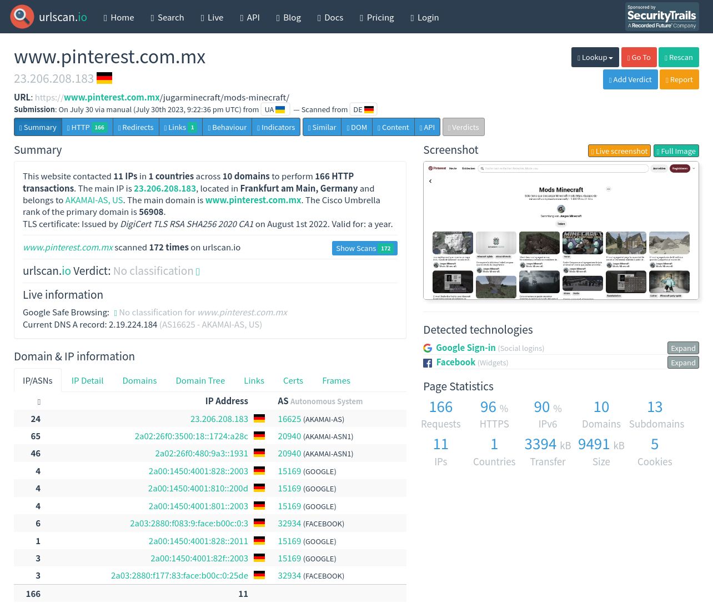The height and width of the screenshot is (603, 713).
Task: Switch to the Redirects tab
Action: (135, 127)
